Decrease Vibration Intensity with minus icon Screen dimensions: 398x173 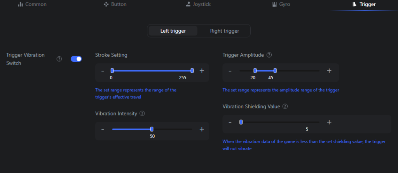pyautogui.click(x=103, y=129)
